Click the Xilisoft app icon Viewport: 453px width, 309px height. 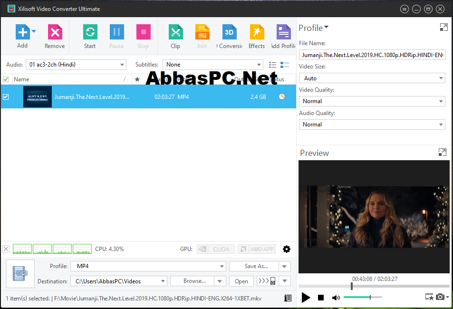pos(11,9)
